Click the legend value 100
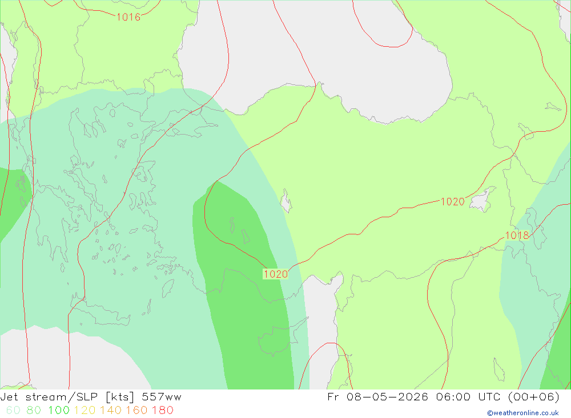 click(x=59, y=410)
